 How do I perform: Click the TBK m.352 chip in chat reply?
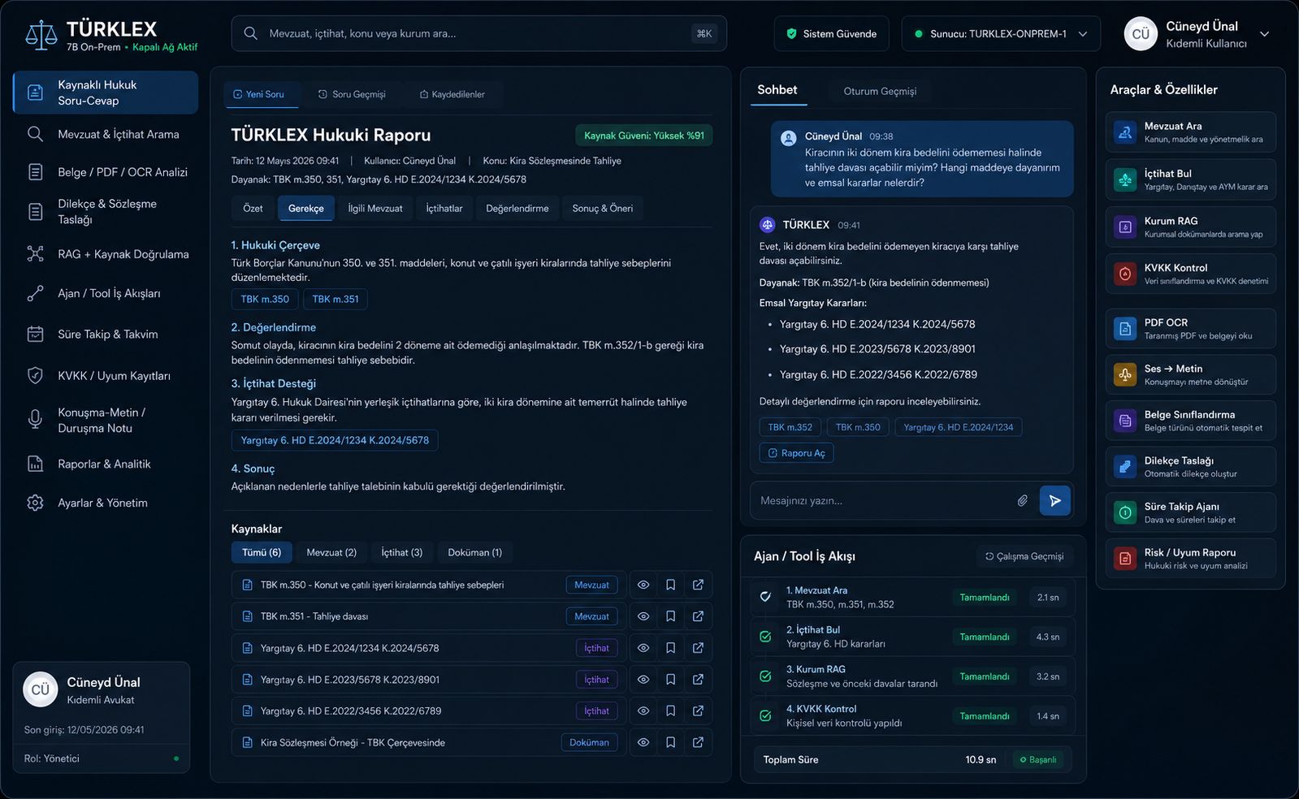(x=790, y=427)
